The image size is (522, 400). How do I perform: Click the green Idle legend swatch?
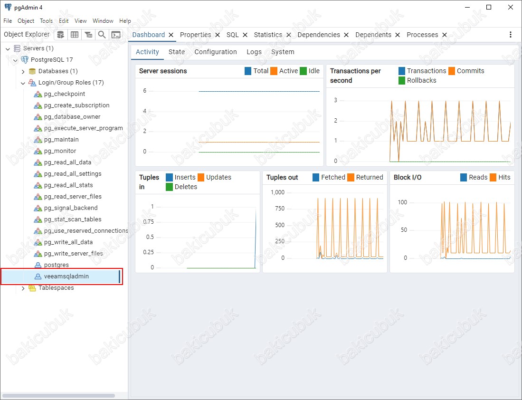(304, 71)
